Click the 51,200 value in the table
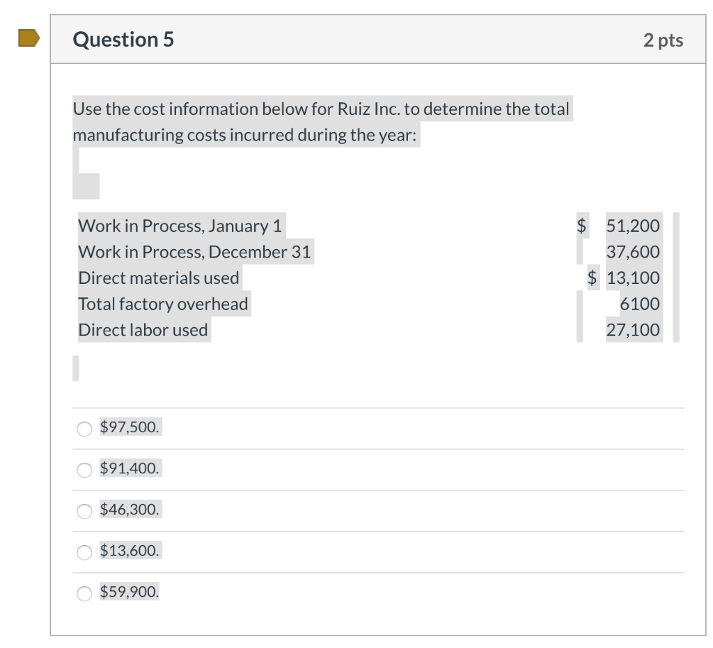 (x=632, y=226)
